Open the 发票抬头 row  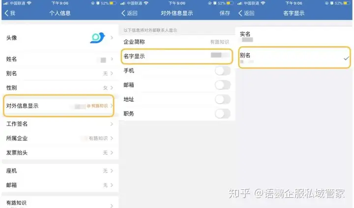[59, 152]
